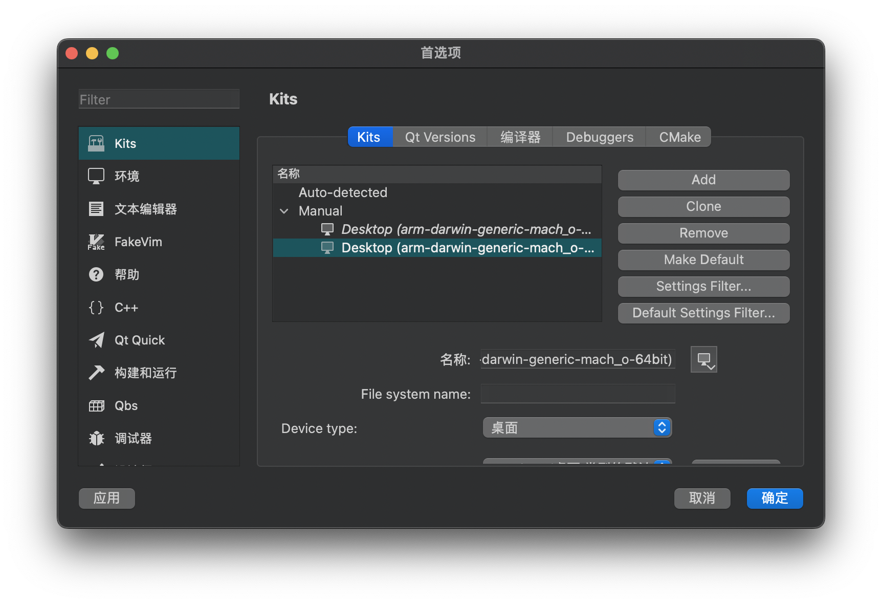Switch to the Kits tab
882x604 pixels.
pos(370,137)
